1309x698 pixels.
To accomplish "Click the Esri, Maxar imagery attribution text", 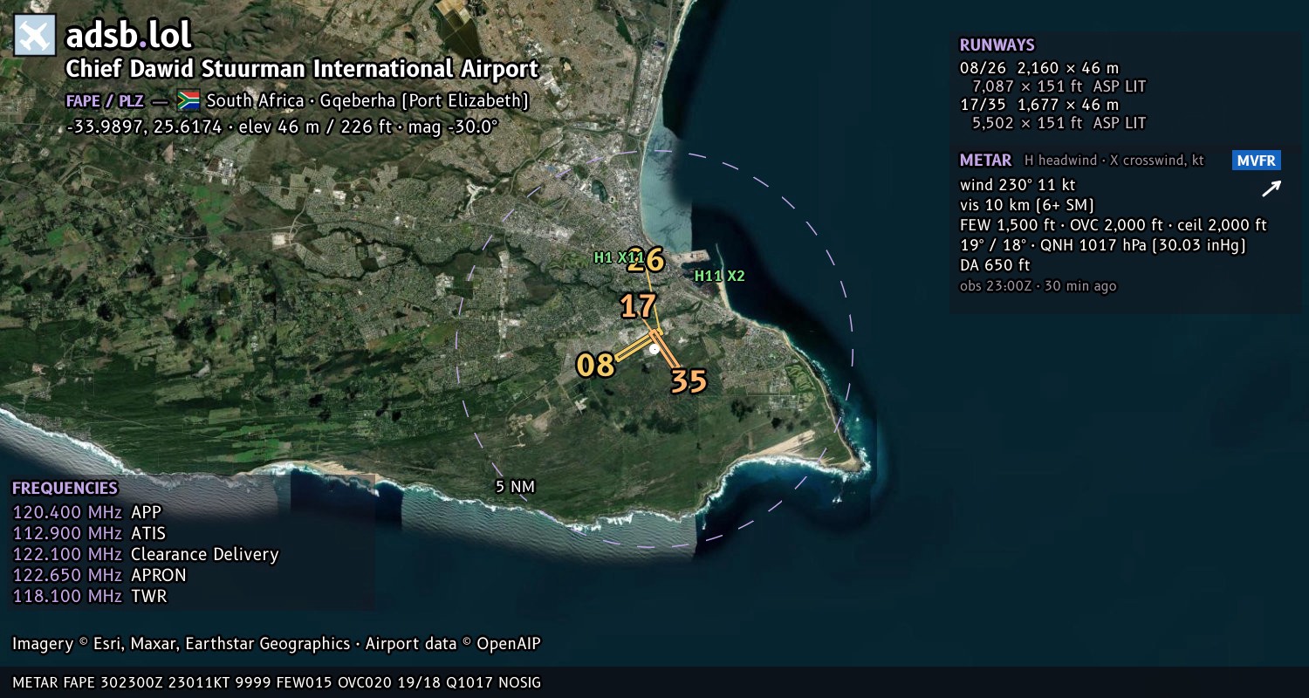I will pos(181,644).
